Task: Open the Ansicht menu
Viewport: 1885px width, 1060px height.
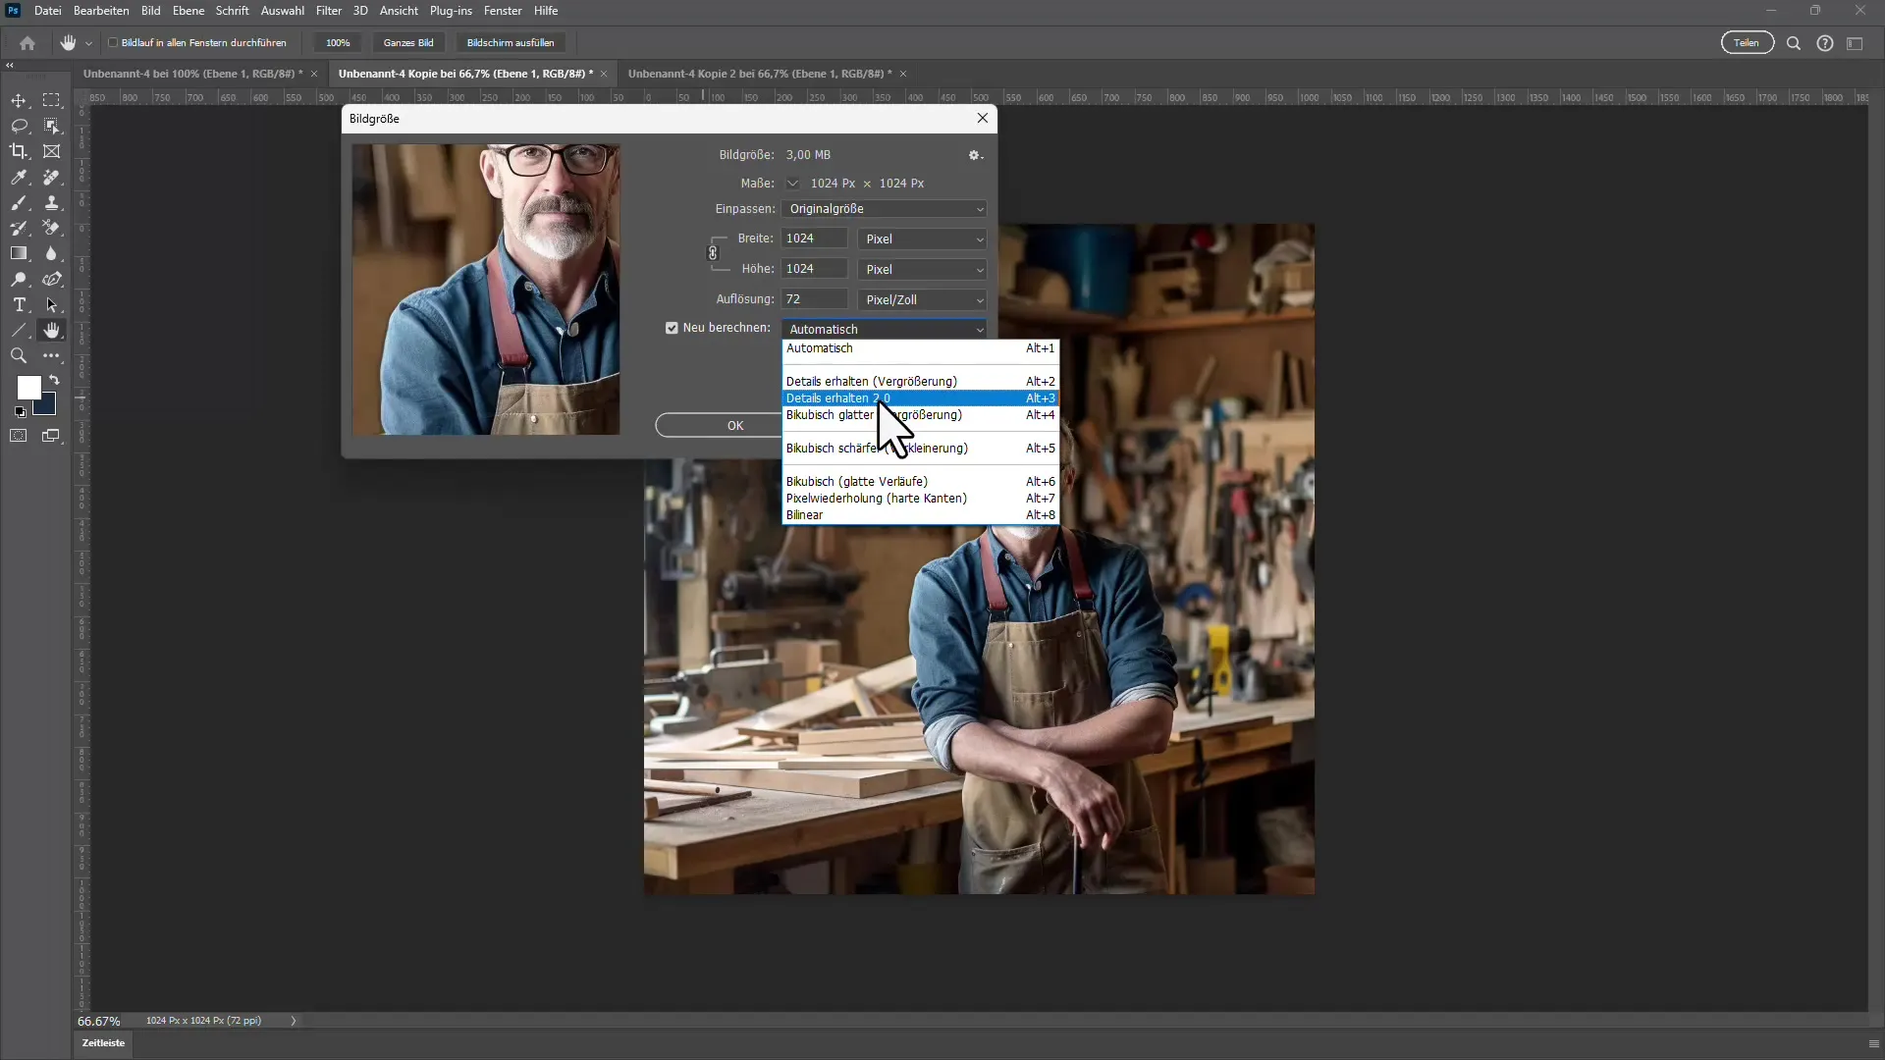Action: coord(398,11)
